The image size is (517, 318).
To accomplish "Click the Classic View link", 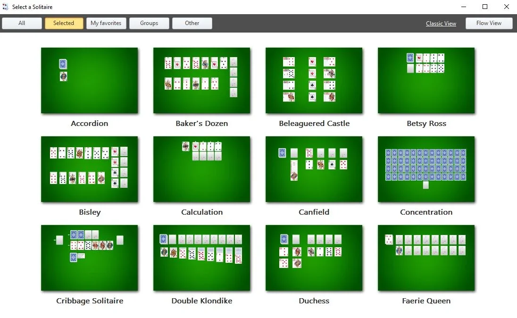I will coord(441,24).
